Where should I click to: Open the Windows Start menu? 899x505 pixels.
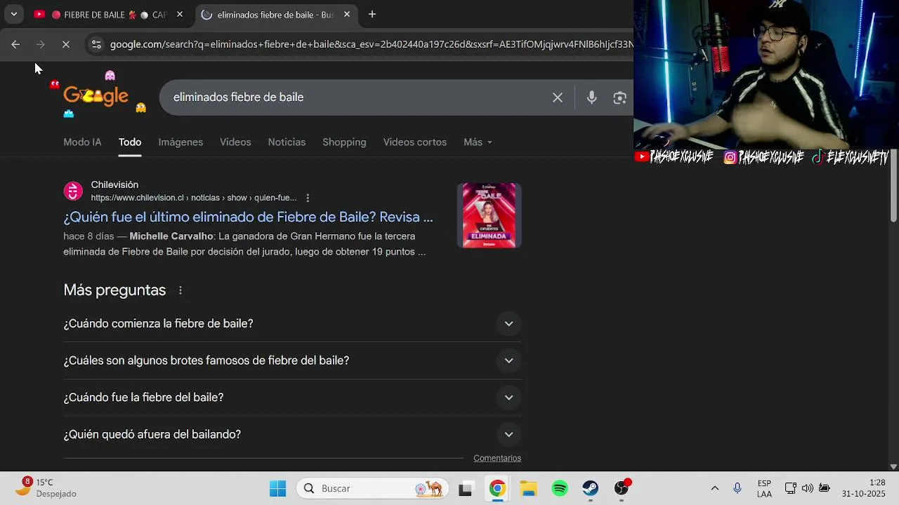pyautogui.click(x=278, y=488)
